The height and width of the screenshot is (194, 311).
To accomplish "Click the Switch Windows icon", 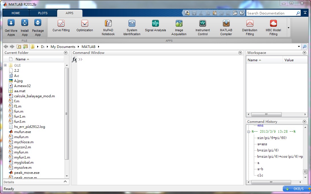I will [235, 13].
